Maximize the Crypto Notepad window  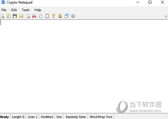150,2
